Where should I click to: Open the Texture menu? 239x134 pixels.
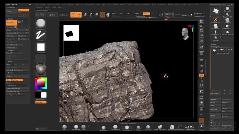pyautogui.click(x=190, y=5)
